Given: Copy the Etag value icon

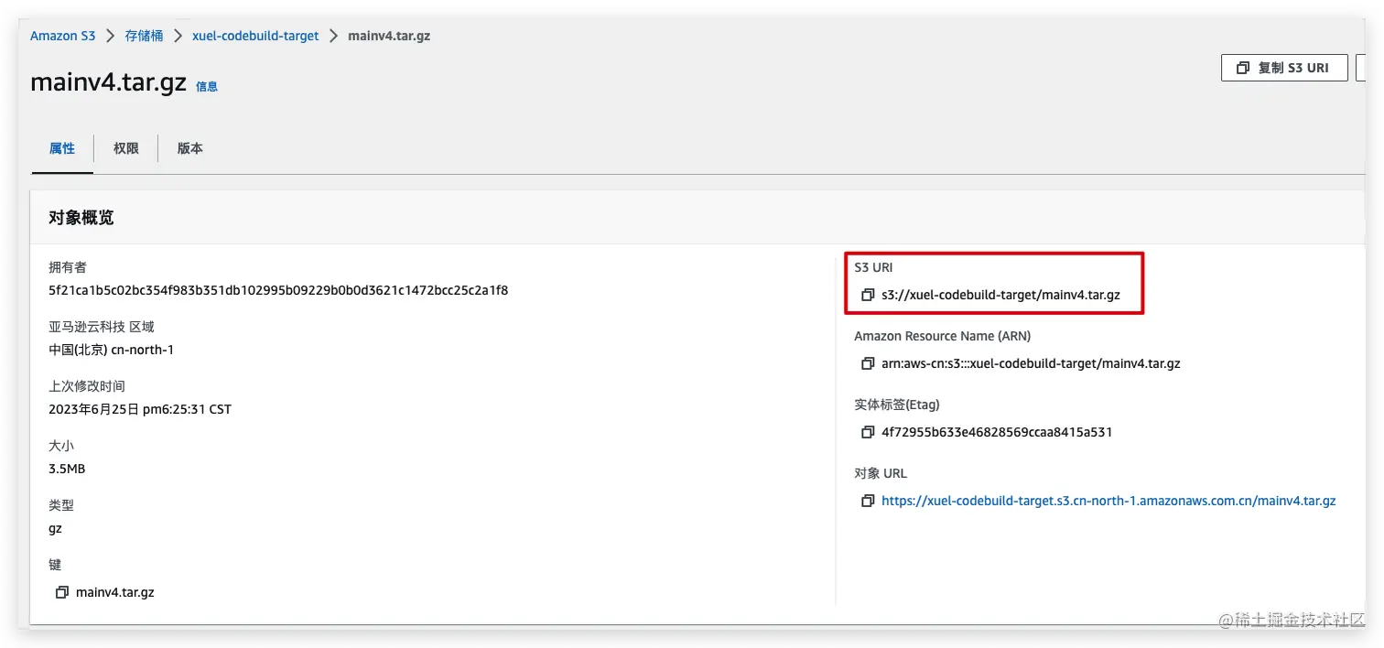Looking at the screenshot, I should pos(868,432).
